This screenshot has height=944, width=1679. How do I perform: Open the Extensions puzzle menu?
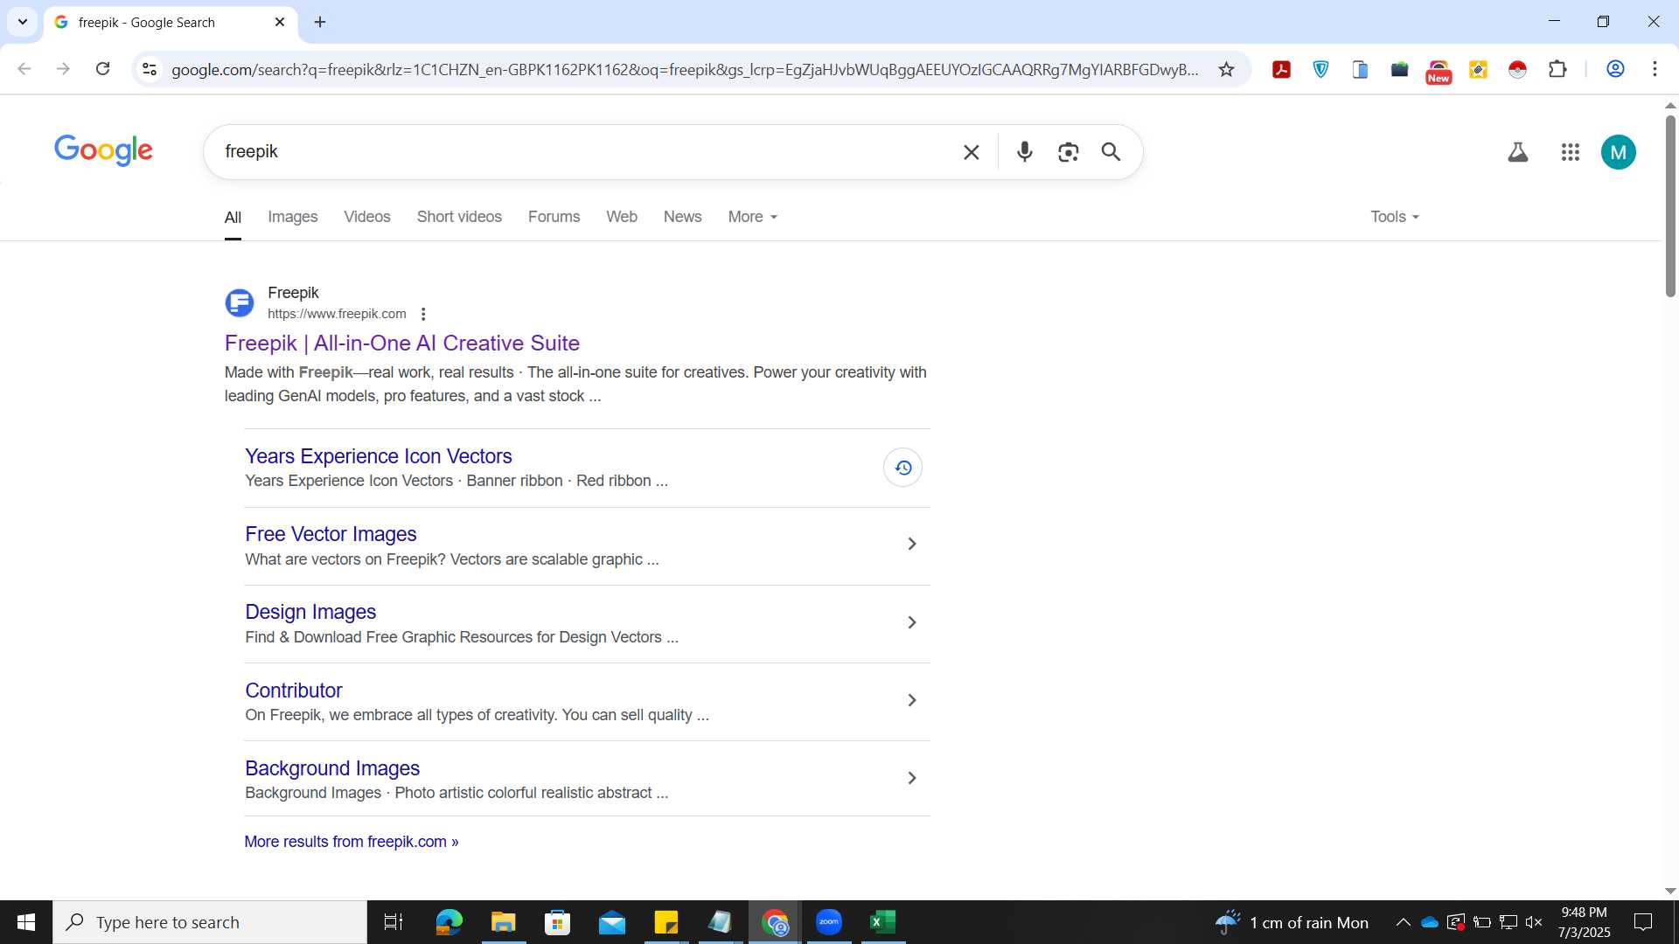(x=1557, y=69)
